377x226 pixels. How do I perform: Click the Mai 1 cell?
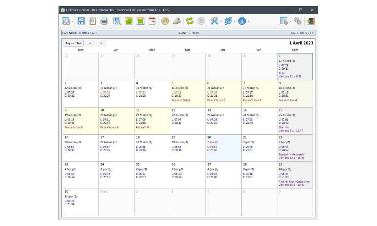point(116,202)
